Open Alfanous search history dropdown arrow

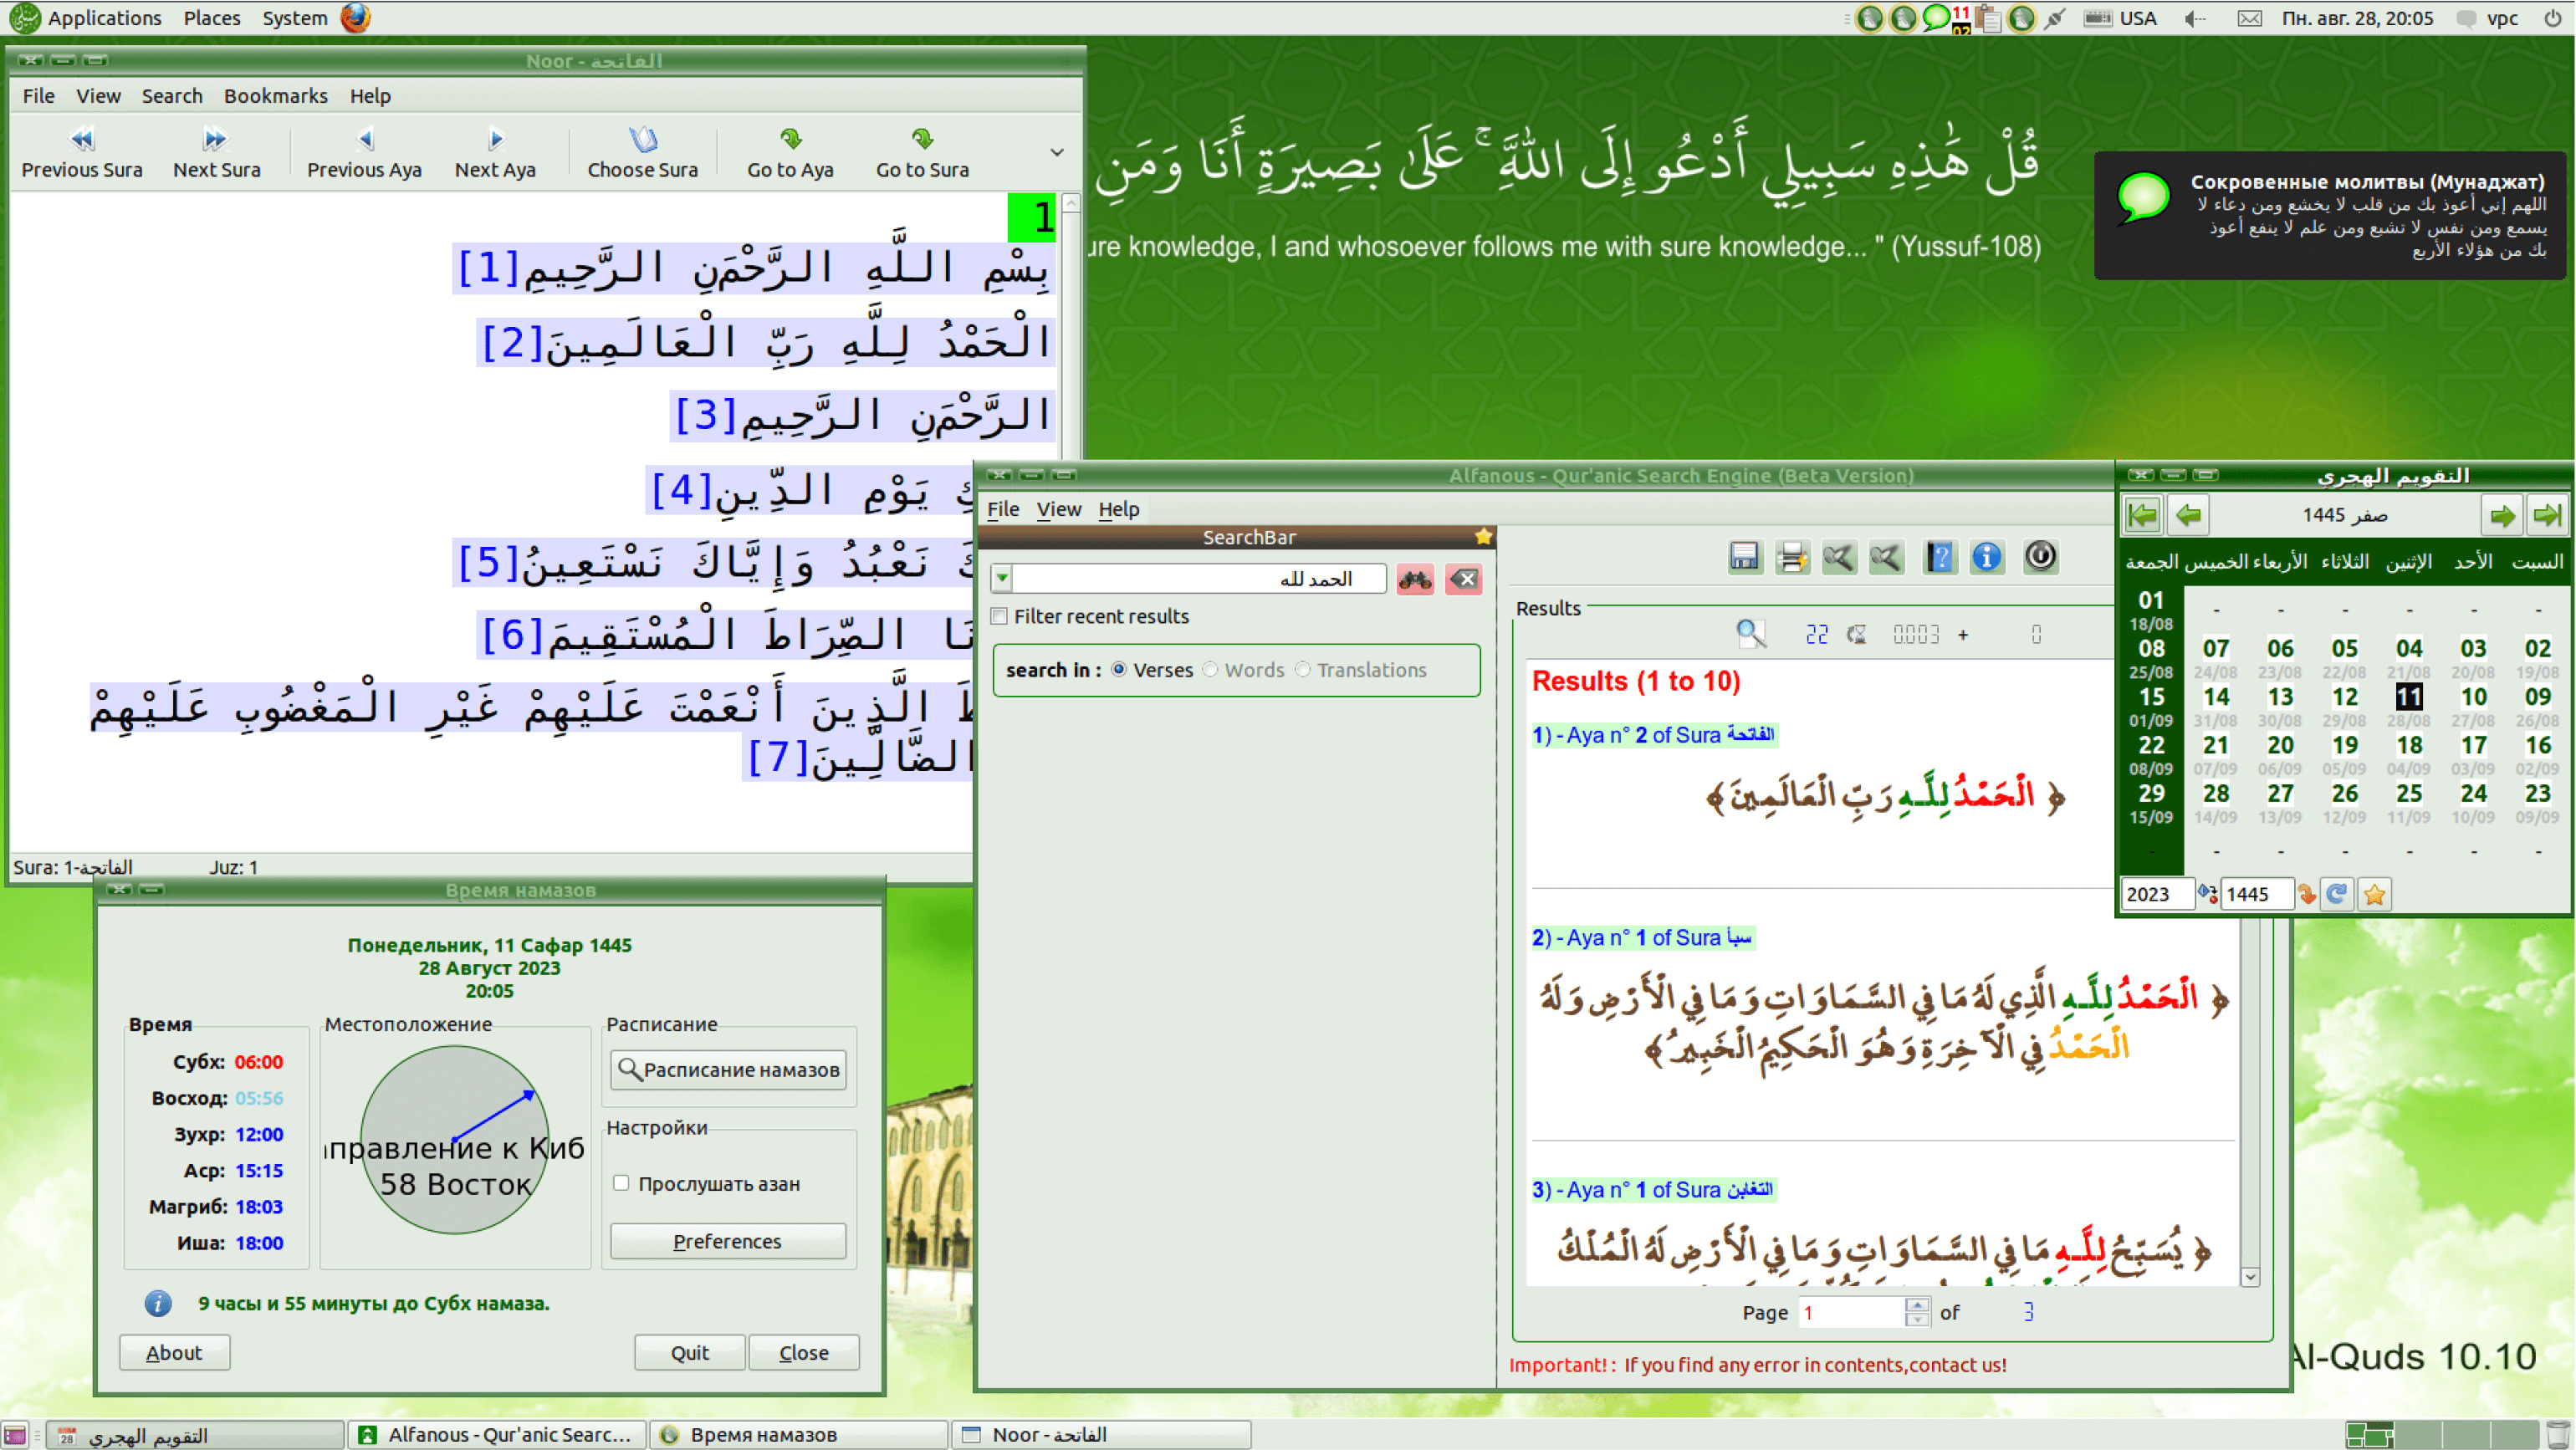(x=1001, y=579)
